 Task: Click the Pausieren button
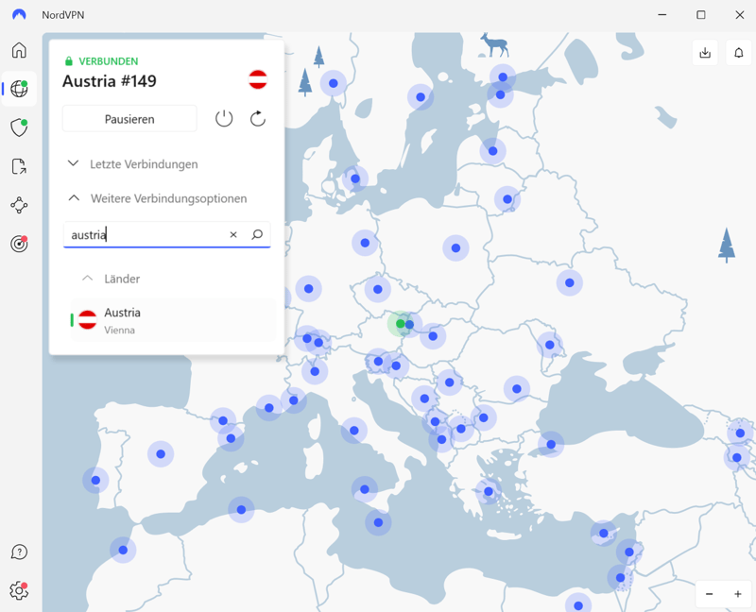[129, 119]
